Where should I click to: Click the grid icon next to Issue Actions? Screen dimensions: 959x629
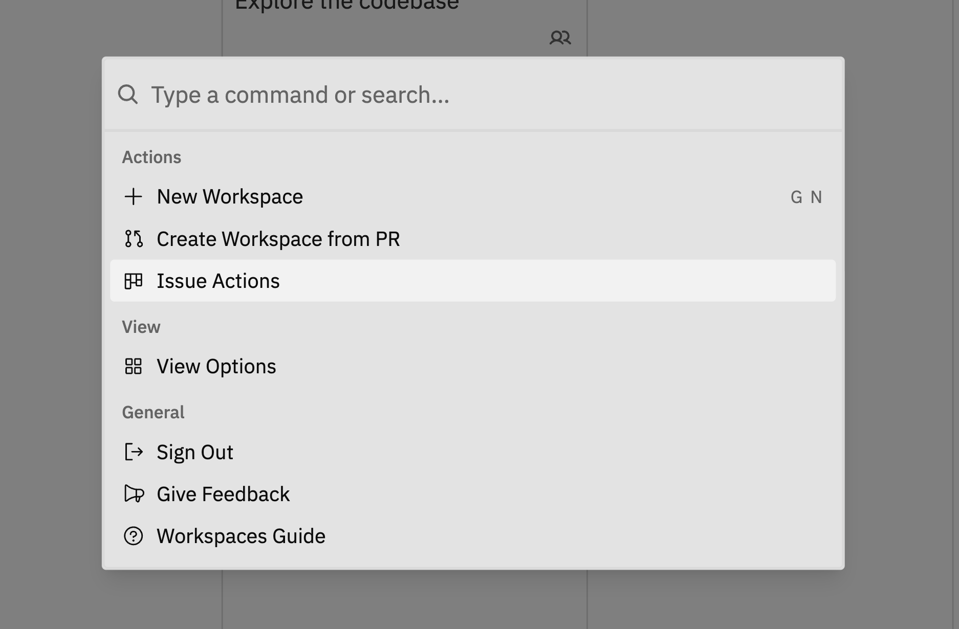tap(134, 281)
